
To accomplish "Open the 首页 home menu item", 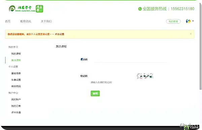I will tap(8, 21).
